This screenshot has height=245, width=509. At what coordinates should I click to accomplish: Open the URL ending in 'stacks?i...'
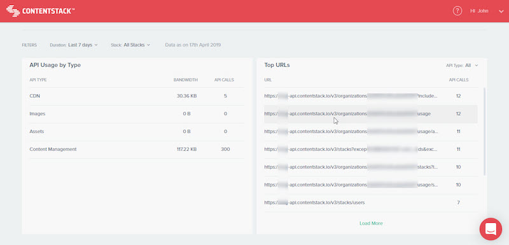tap(351, 167)
